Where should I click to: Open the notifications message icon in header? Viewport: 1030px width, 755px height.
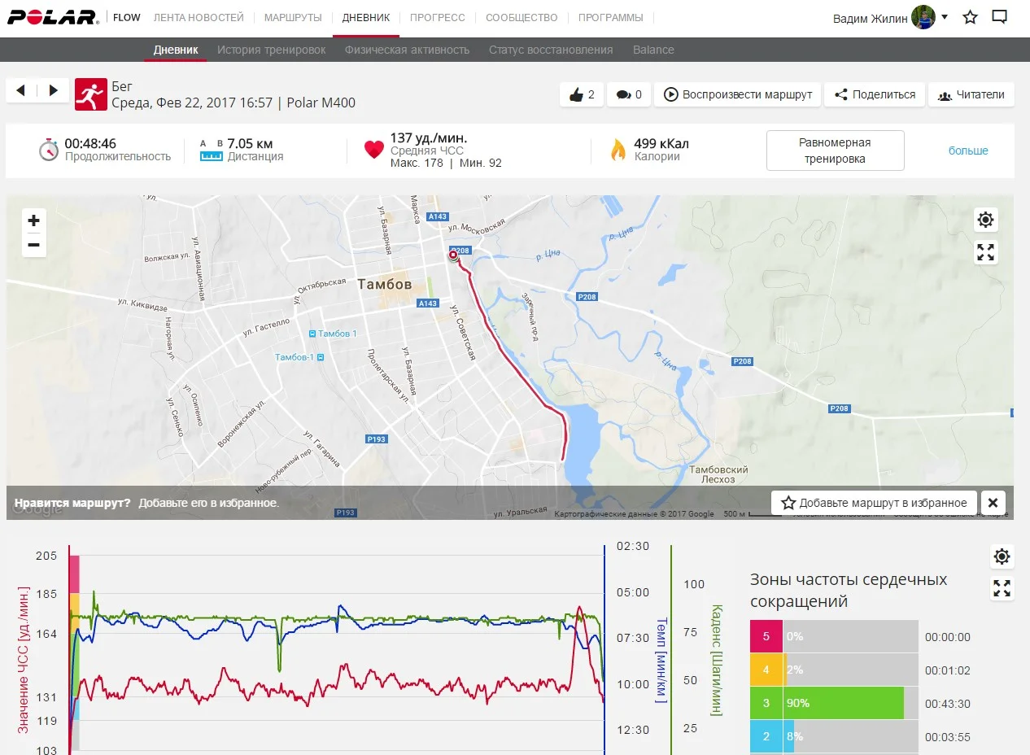tap(1000, 17)
